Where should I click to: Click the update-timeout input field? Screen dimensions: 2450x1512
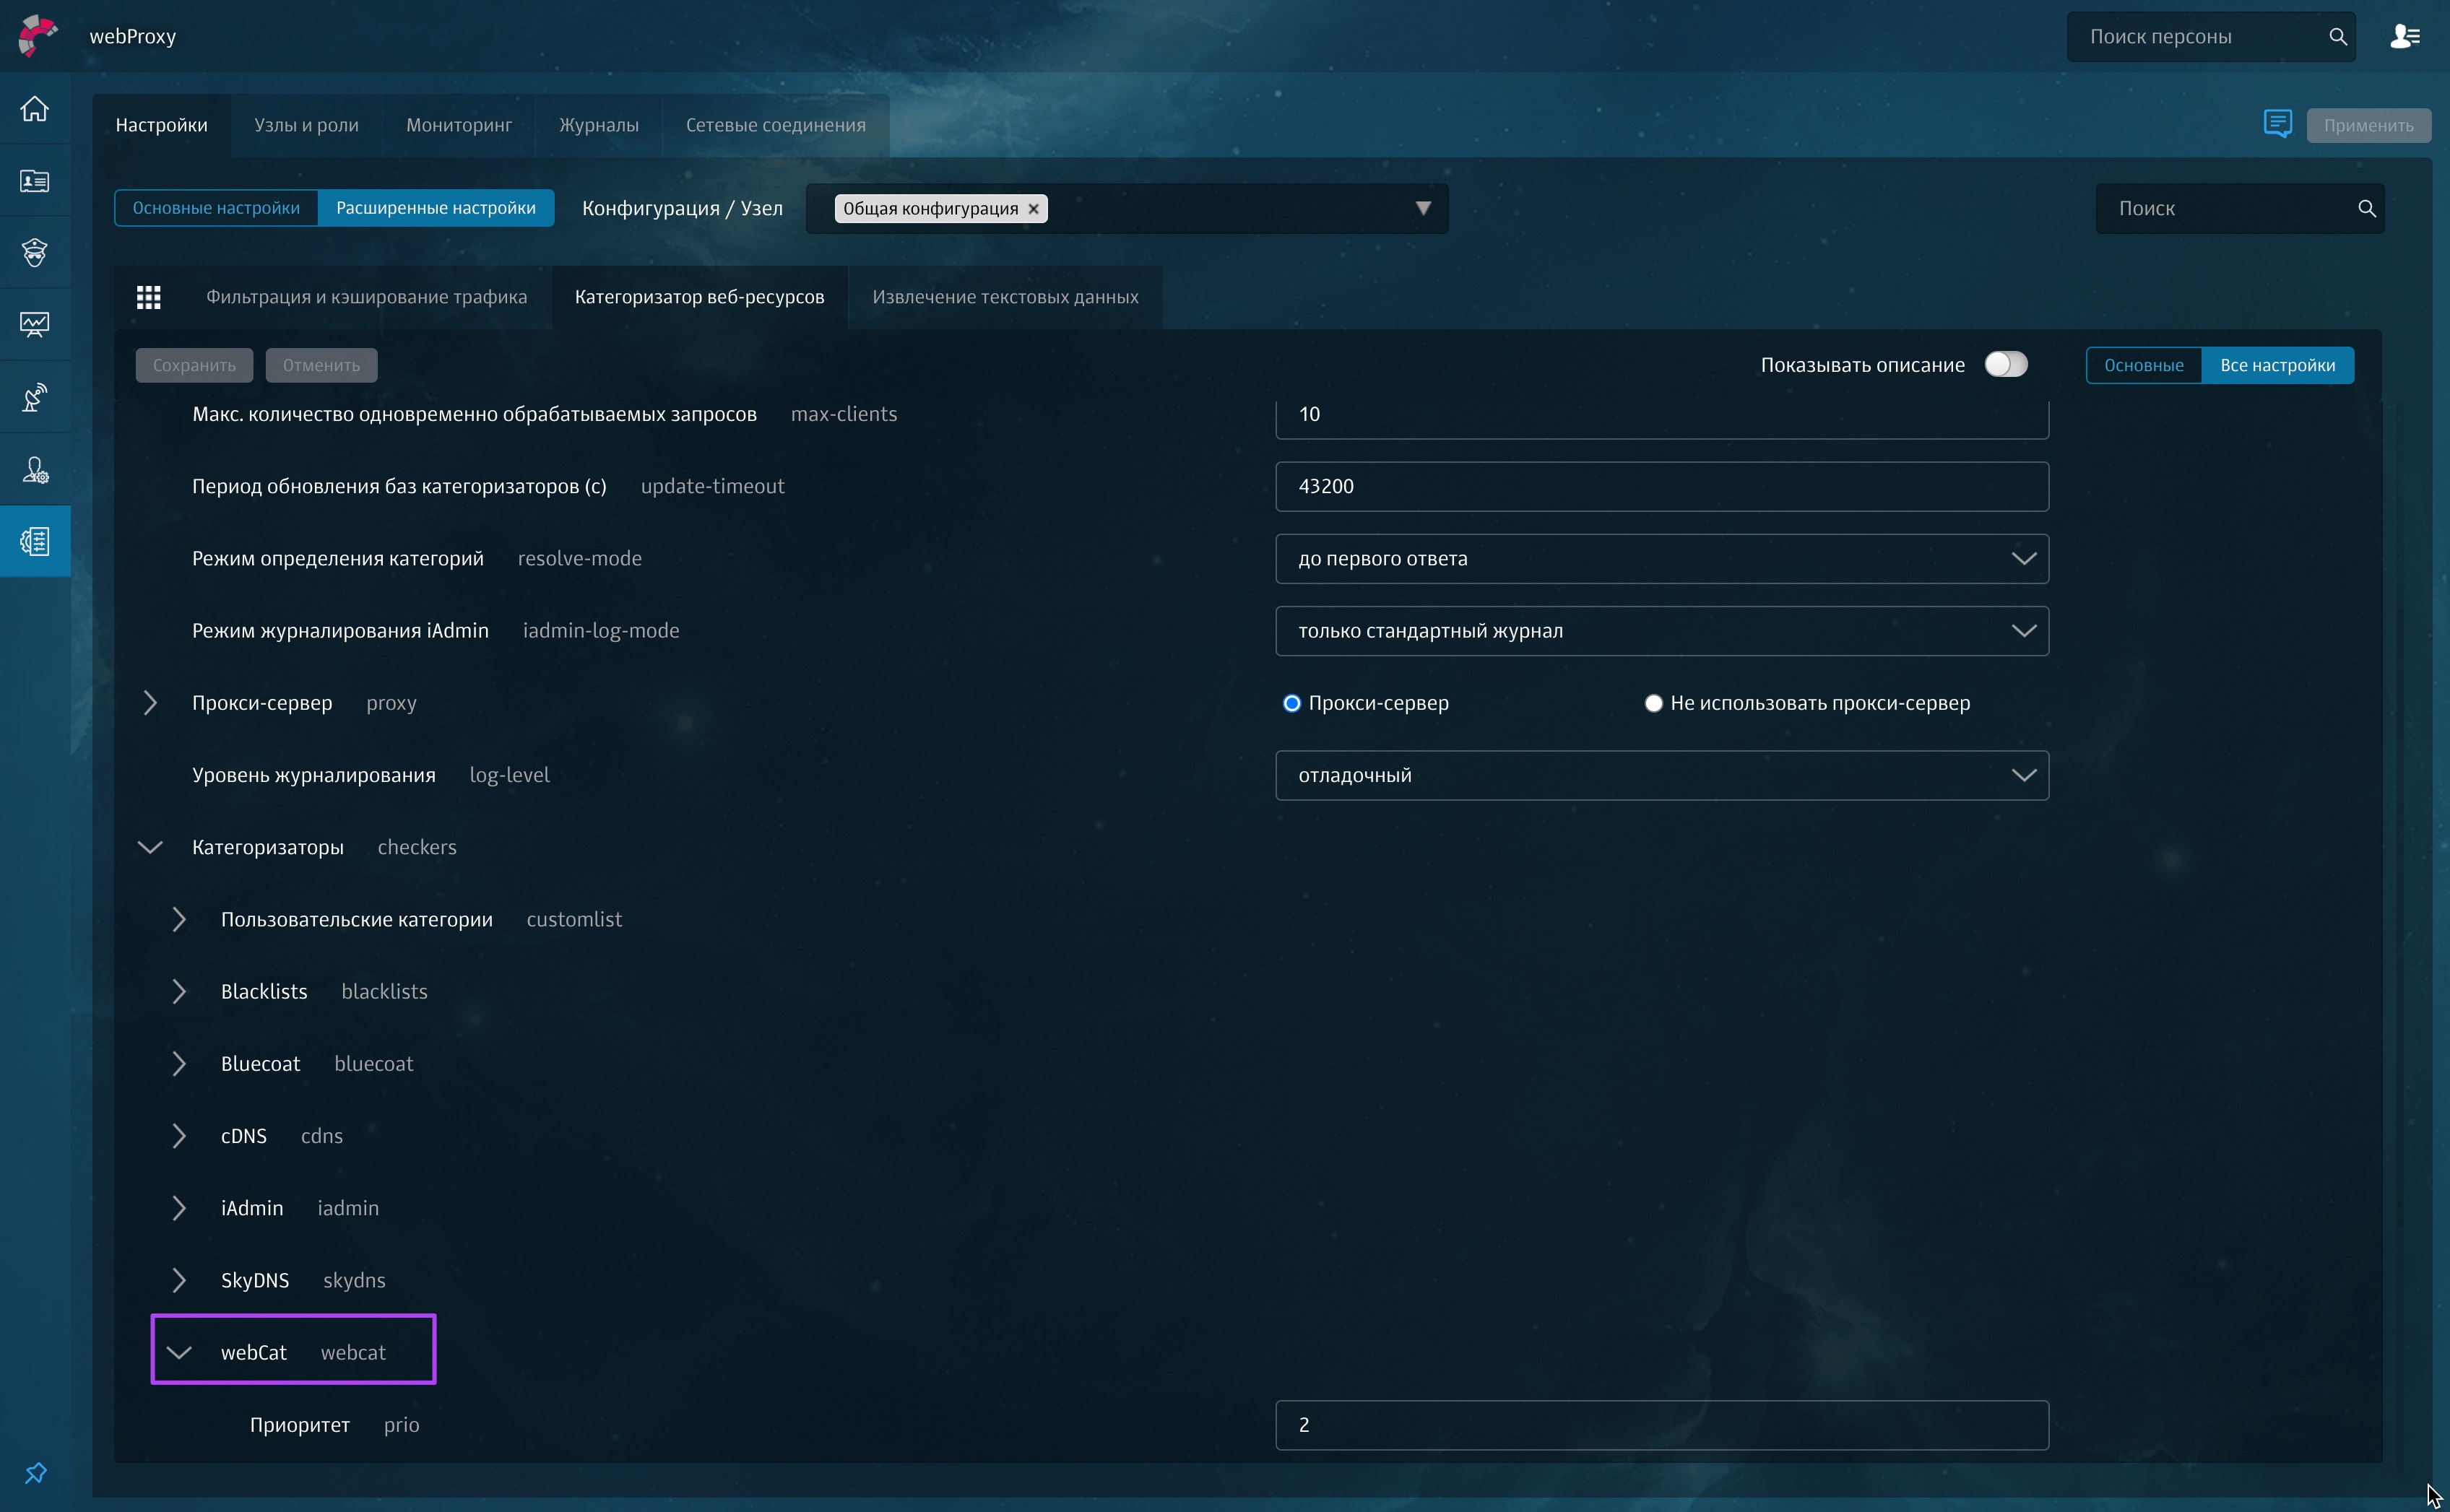pyautogui.click(x=1661, y=486)
